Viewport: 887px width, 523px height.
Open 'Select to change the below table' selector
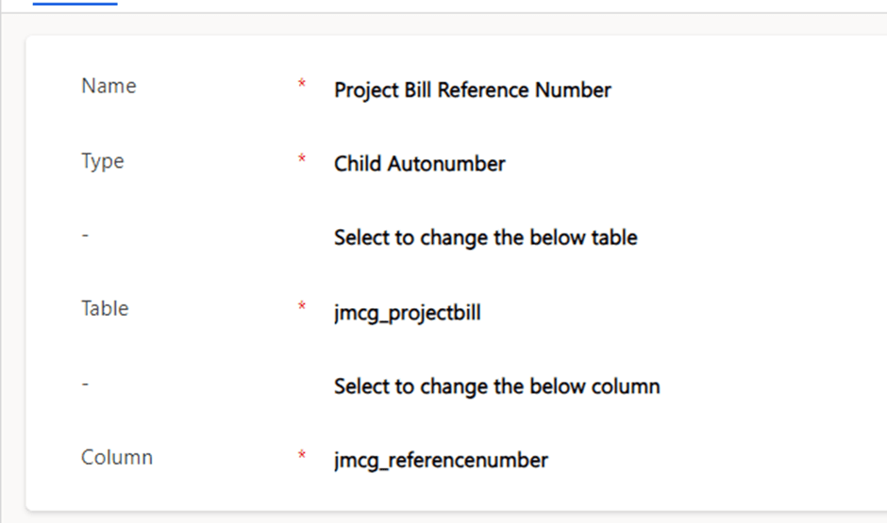click(485, 237)
